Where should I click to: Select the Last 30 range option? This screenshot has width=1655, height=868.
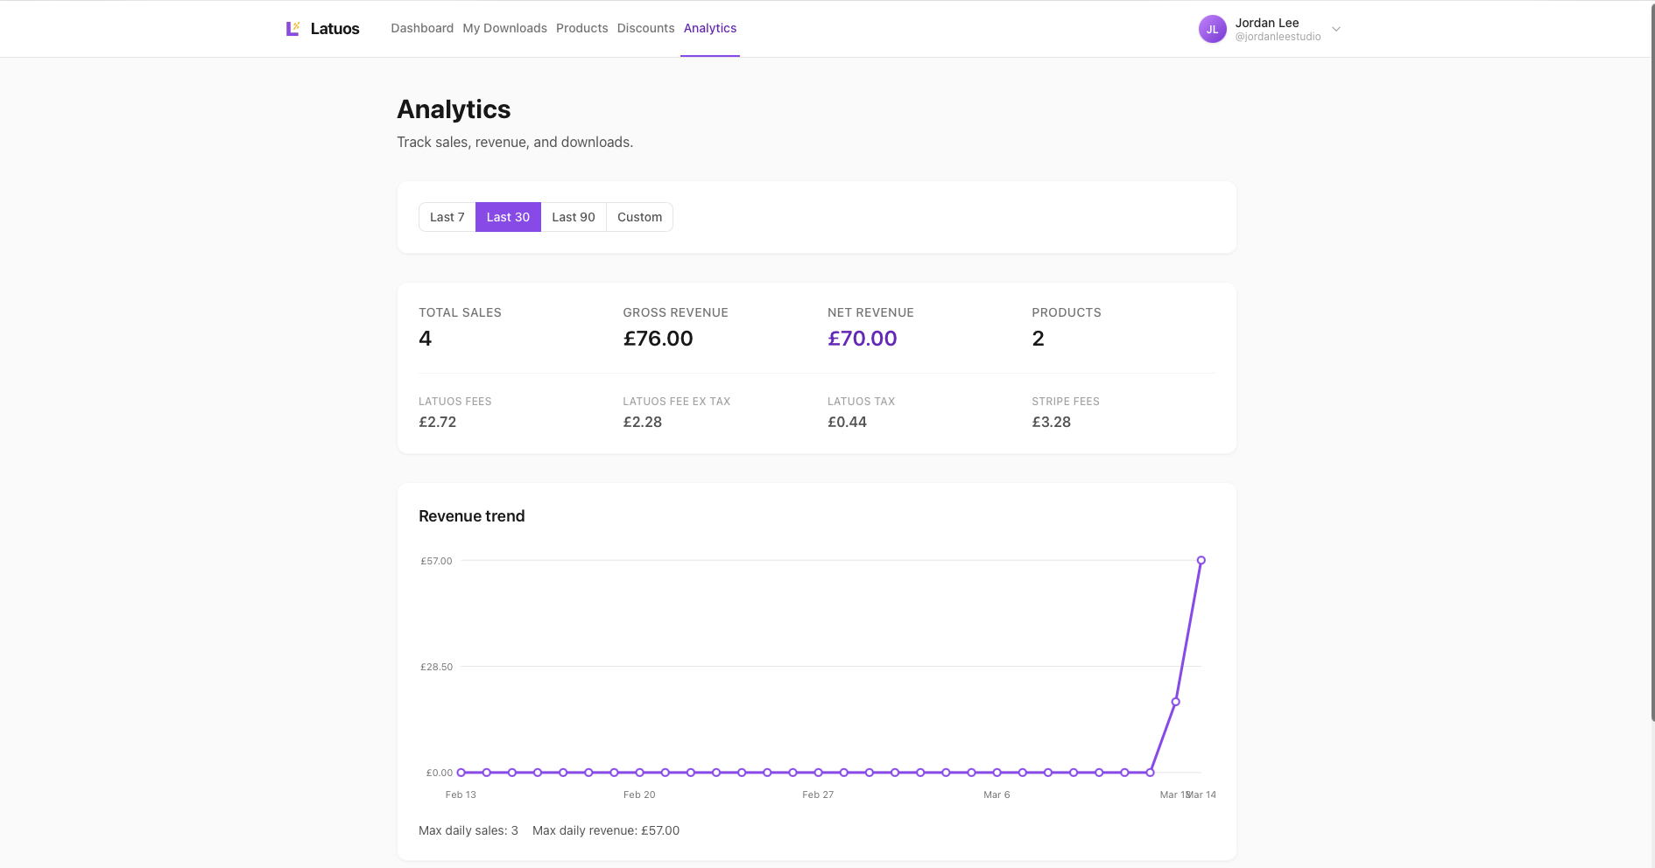(508, 217)
